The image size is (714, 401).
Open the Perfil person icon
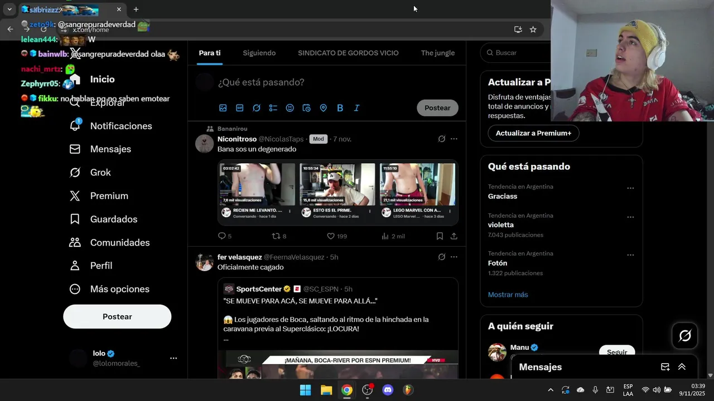(x=75, y=266)
